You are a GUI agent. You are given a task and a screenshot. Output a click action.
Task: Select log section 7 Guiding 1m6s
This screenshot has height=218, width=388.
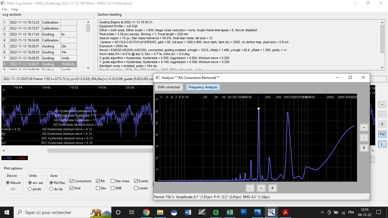point(40,58)
